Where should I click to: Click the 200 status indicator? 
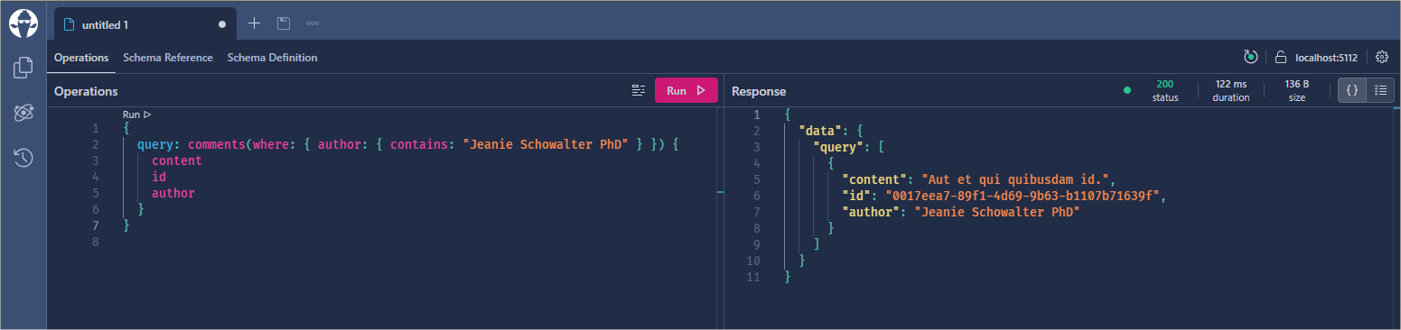[x=1165, y=90]
